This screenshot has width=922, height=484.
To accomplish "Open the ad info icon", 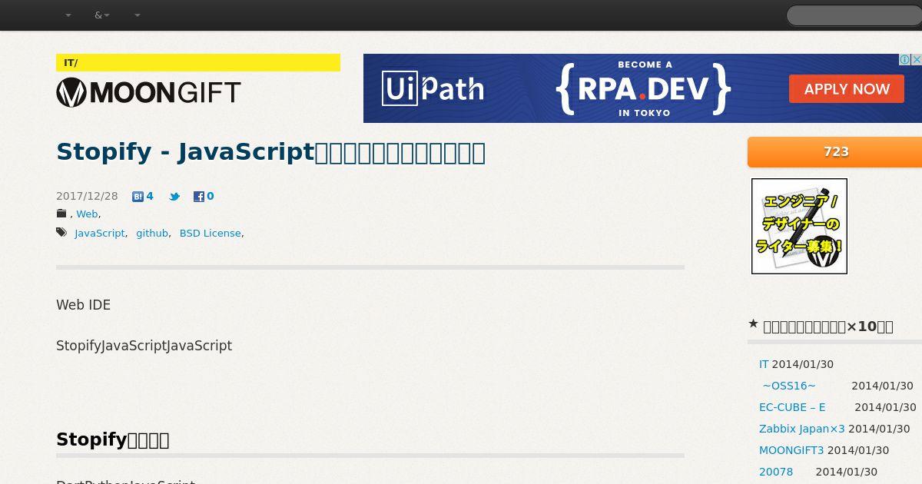I will pos(905,60).
